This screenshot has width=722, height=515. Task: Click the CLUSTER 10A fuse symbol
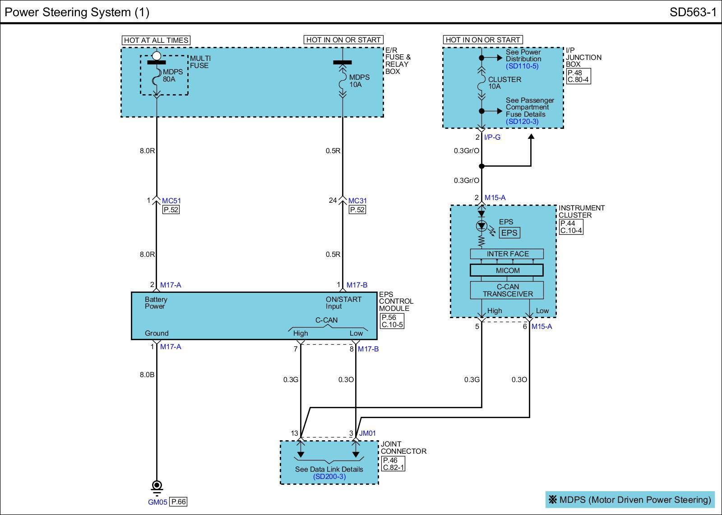pos(481,83)
